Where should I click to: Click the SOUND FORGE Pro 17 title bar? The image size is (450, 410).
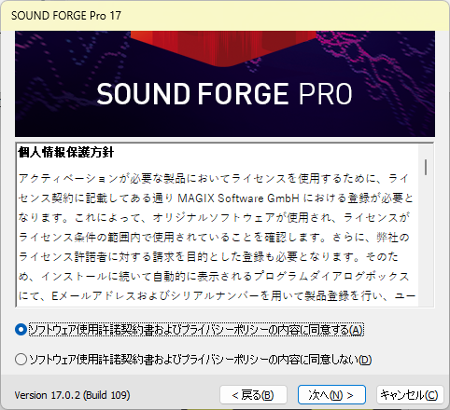pos(225,16)
